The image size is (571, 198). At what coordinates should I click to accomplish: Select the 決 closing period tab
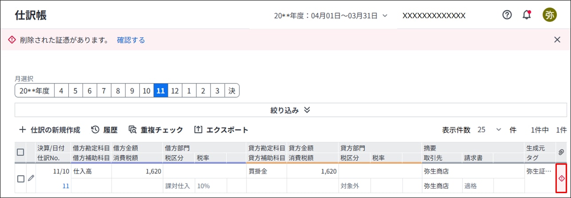[x=231, y=91]
